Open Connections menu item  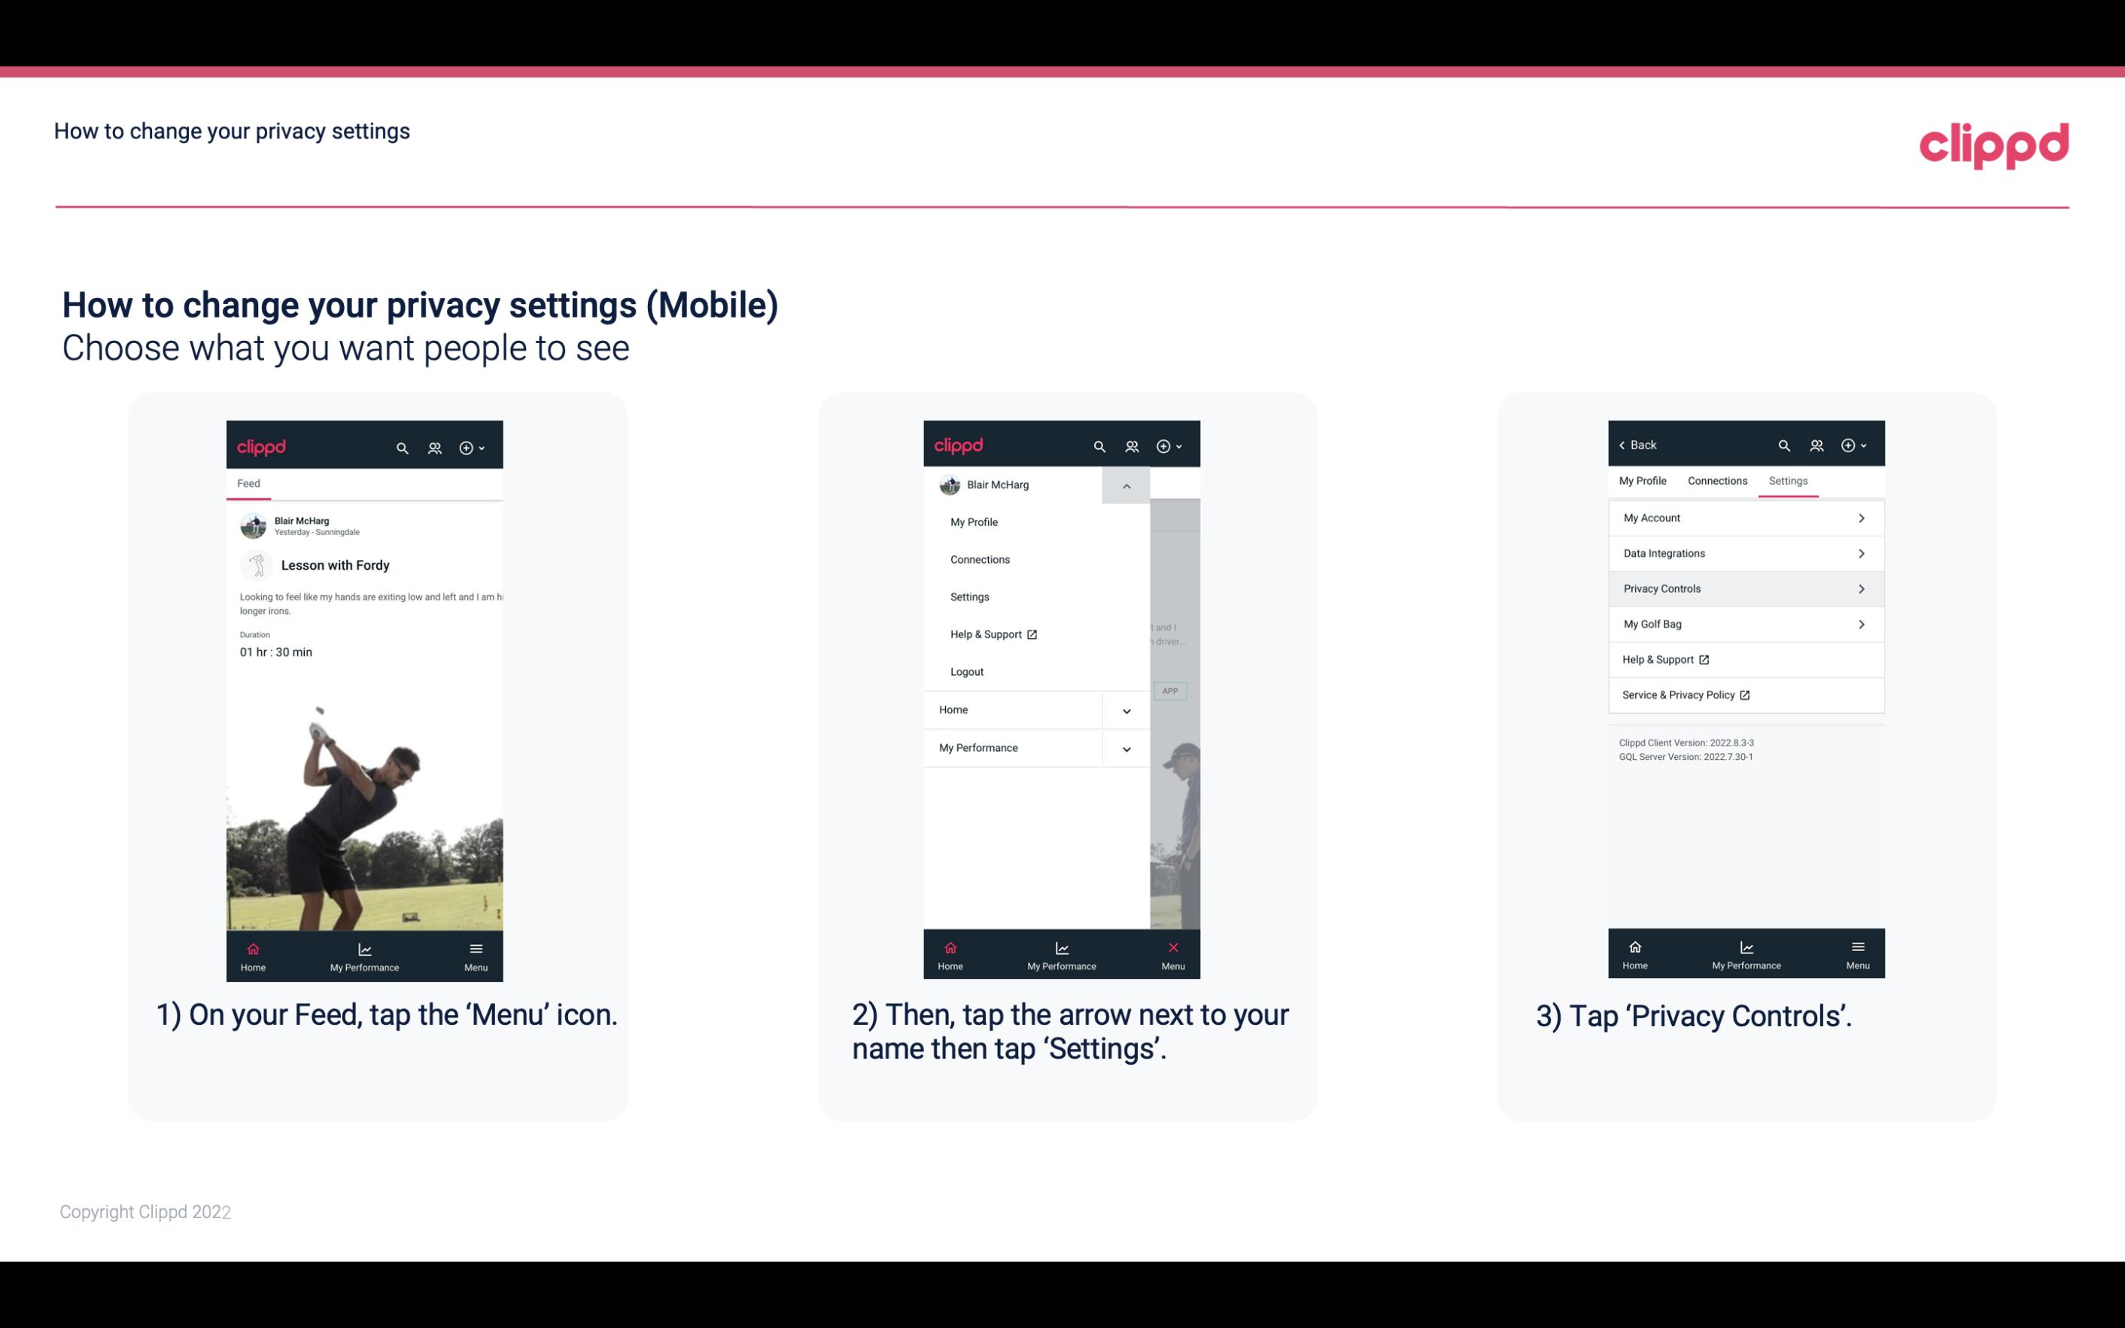click(x=979, y=558)
